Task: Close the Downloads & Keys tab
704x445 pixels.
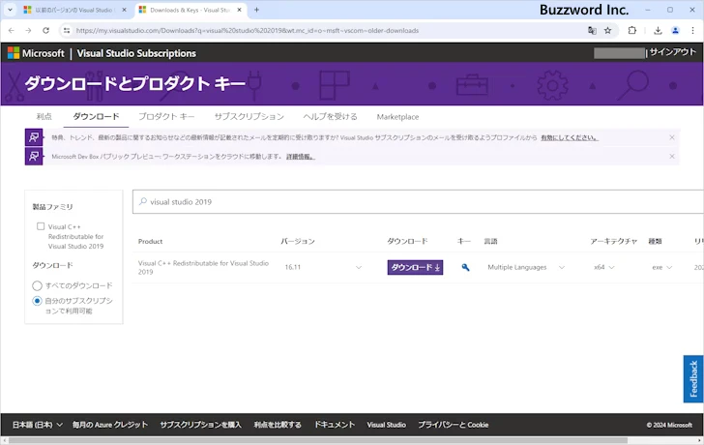Action: tap(239, 10)
